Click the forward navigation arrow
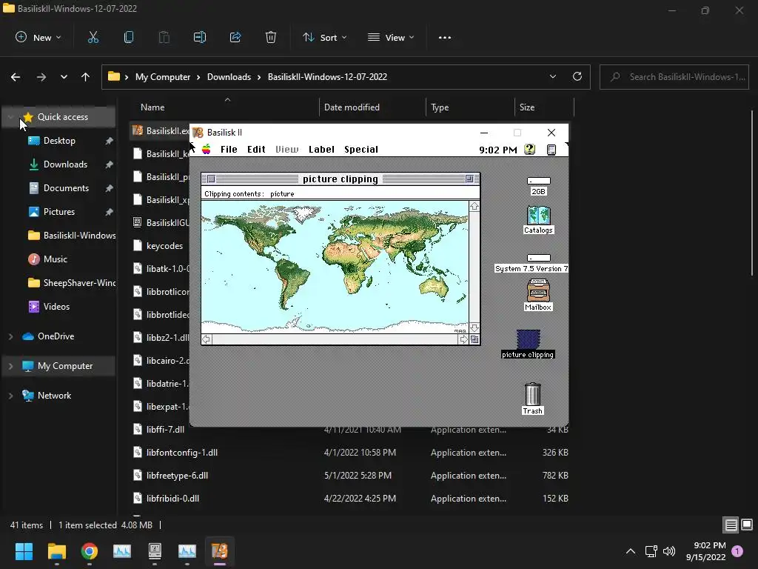 tap(41, 77)
